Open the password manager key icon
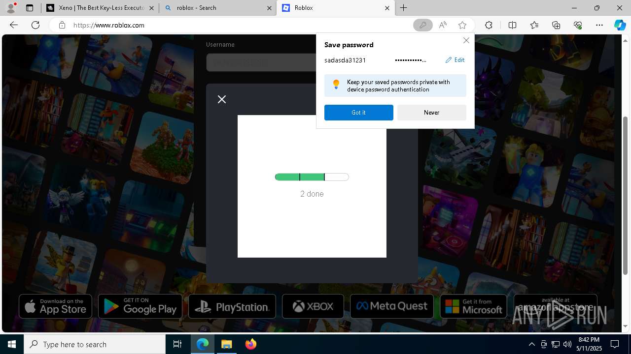 tap(422, 25)
